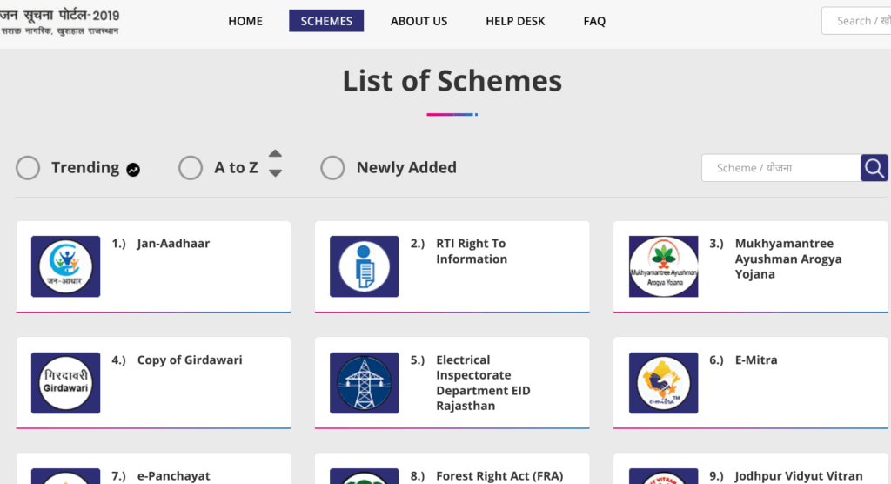Screen dimensions: 891x484
Task: Open the Copy of Girdawari link
Action: click(x=190, y=360)
